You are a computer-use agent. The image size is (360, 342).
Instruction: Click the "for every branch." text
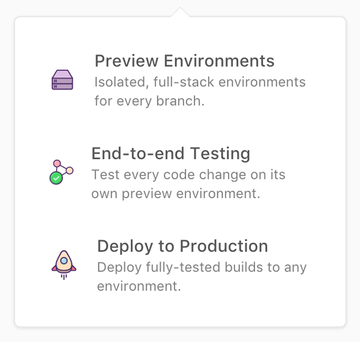149,100
